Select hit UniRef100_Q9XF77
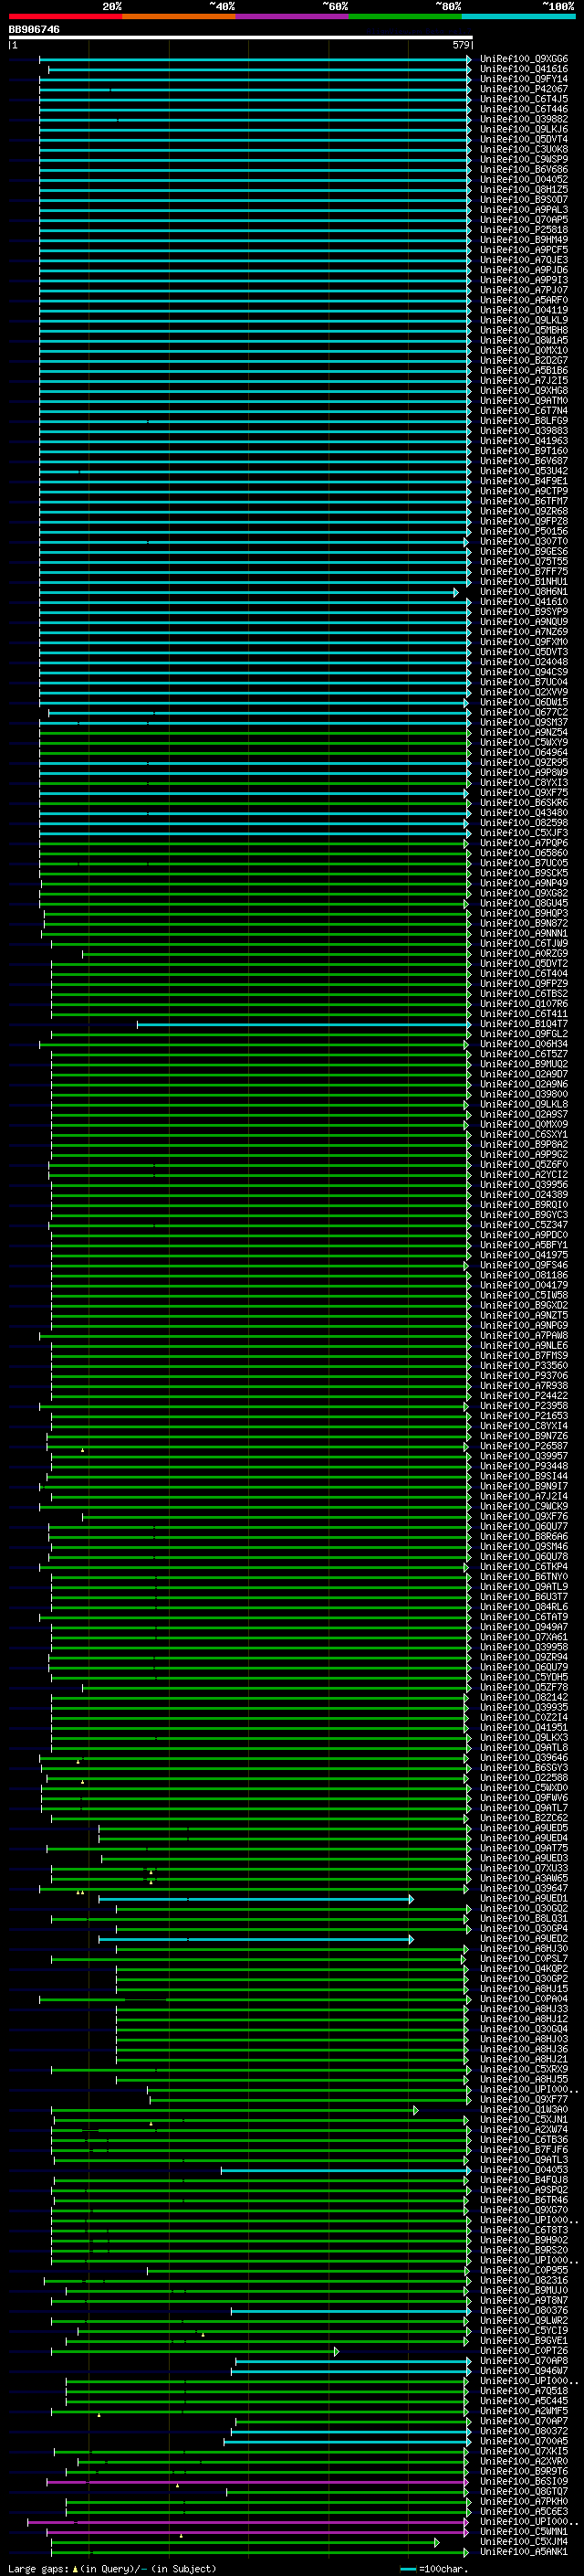This screenshot has width=584, height=2576. tap(524, 2100)
